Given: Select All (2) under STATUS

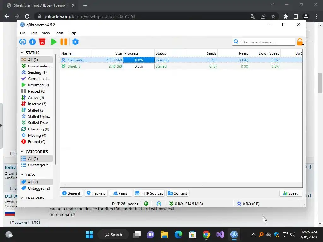Looking at the screenshot, I should point(37,60).
